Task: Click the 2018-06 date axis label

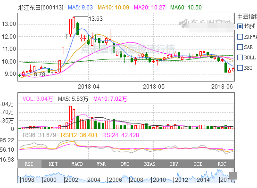Action: [x=222, y=87]
